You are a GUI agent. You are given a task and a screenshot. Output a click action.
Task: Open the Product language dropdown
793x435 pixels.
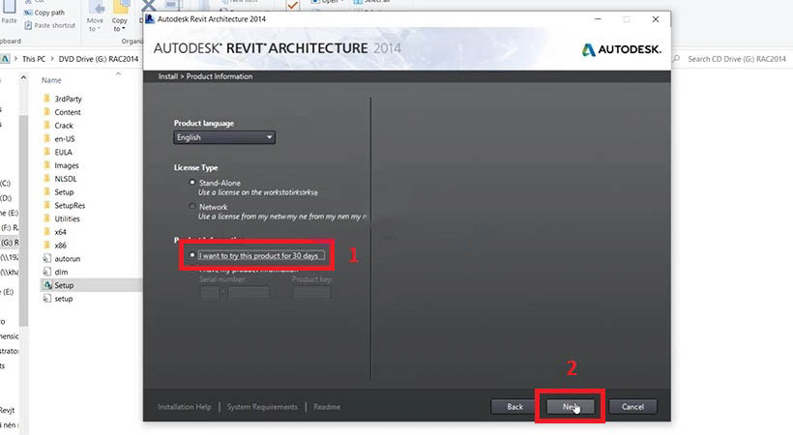[224, 137]
